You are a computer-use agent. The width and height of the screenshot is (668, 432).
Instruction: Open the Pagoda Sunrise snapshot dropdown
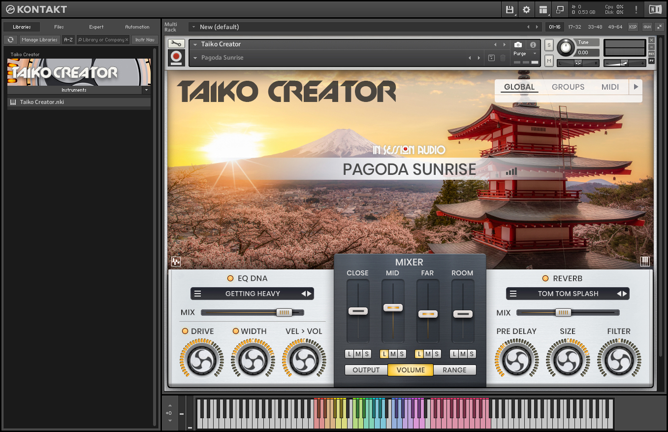(195, 58)
